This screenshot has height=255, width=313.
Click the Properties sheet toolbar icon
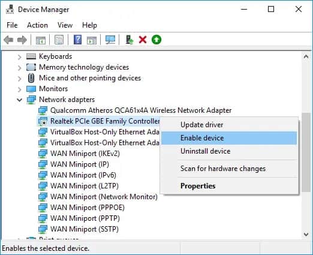point(59,40)
